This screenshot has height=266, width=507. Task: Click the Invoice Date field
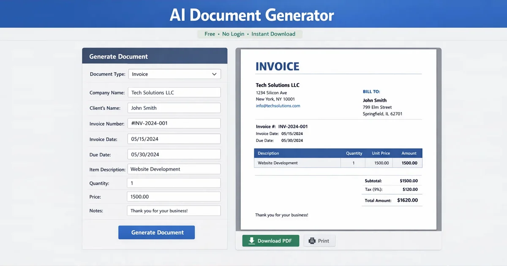pyautogui.click(x=174, y=138)
